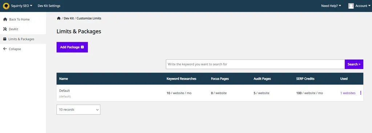Click SERP Credits column header
The height and width of the screenshot is (133, 372).
[305, 78]
